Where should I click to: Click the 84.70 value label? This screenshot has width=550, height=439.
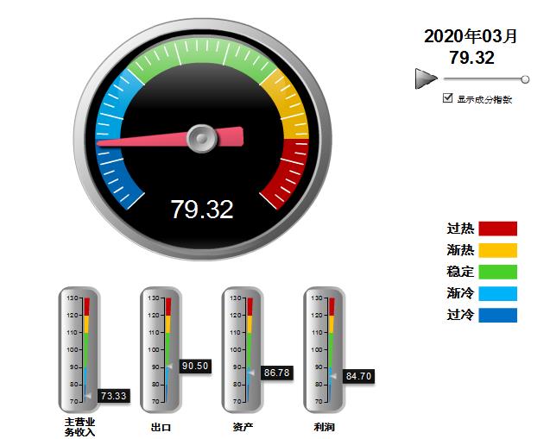[x=358, y=376]
